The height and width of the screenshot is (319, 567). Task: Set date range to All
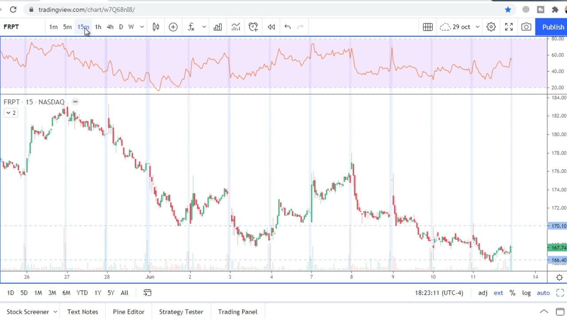click(x=124, y=293)
